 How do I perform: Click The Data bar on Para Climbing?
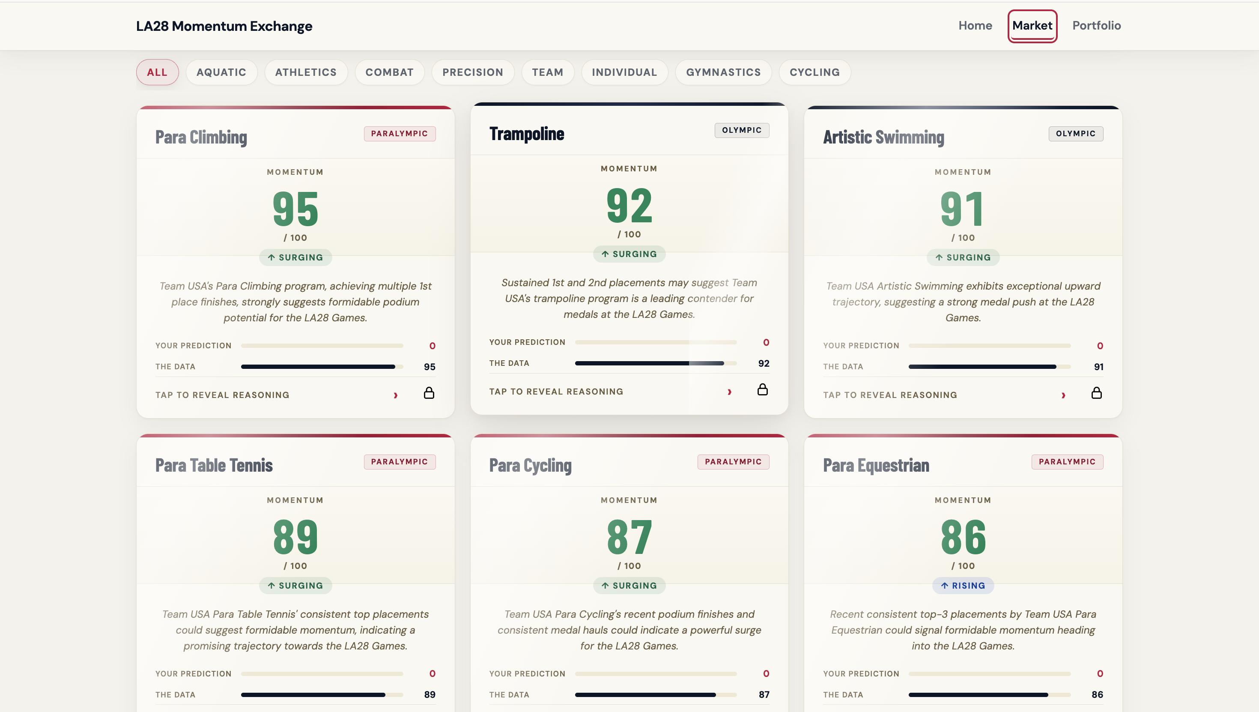coord(322,367)
